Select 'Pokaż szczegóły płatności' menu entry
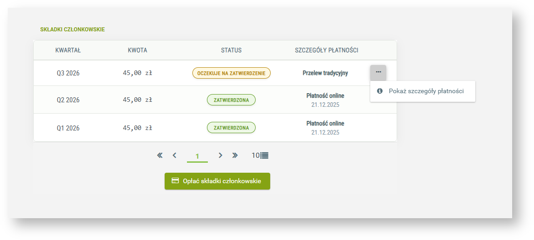The width and height of the screenshot is (534, 240). pos(426,91)
